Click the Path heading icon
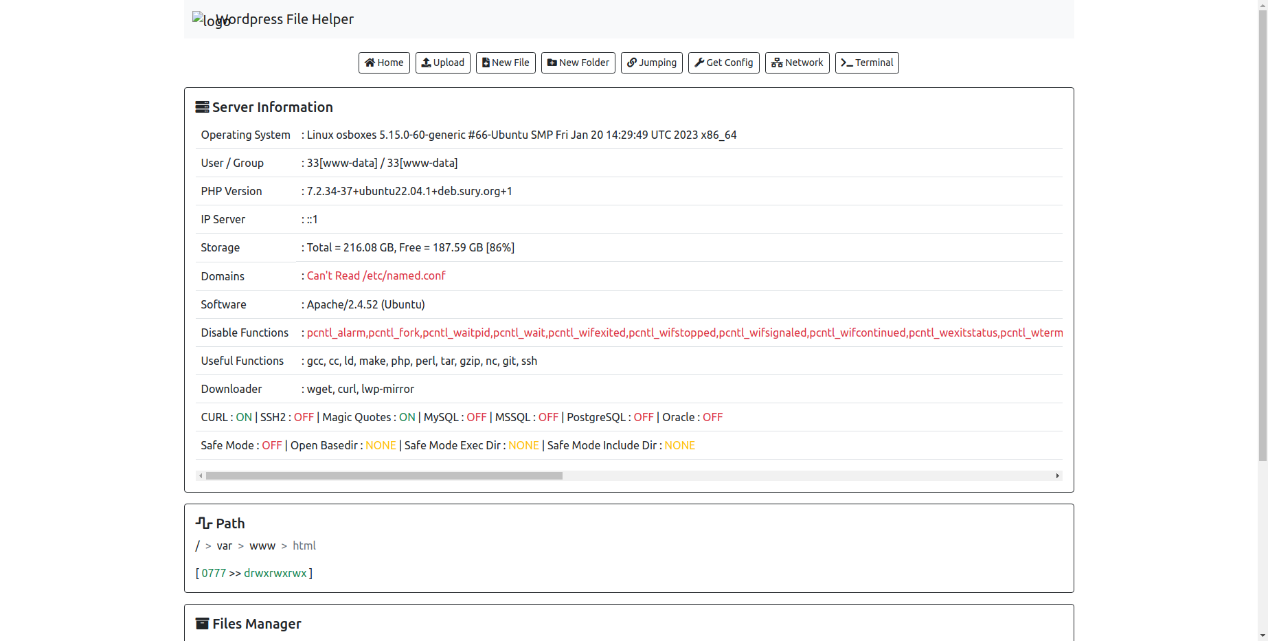 pyautogui.click(x=203, y=524)
